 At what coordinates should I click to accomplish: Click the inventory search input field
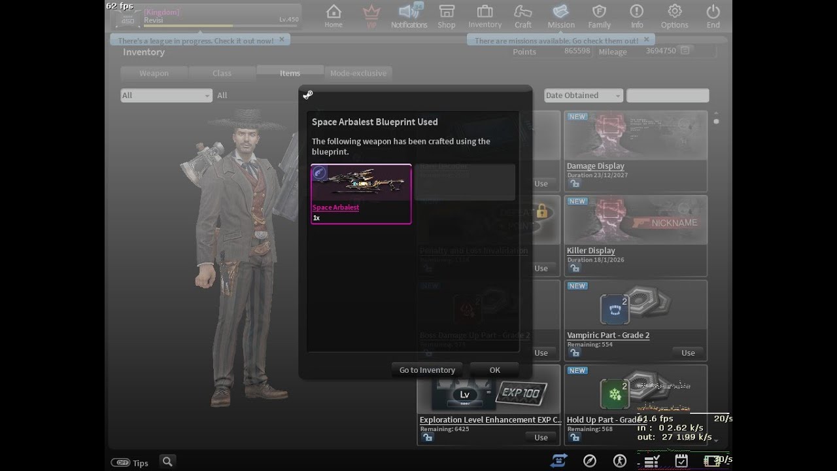tap(668, 96)
